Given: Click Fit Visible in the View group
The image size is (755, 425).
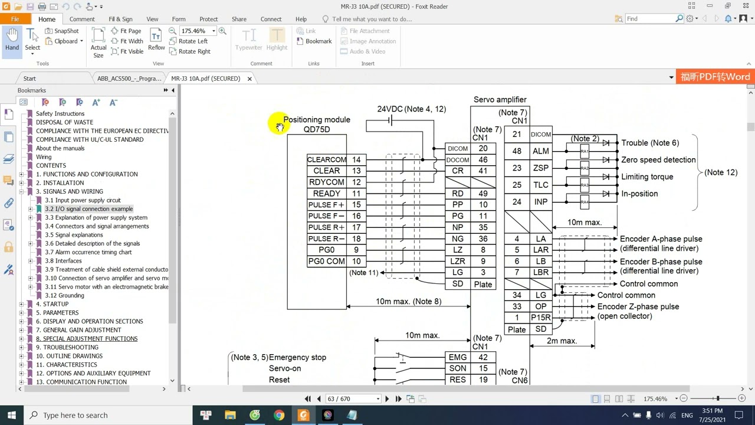Looking at the screenshot, I should tap(127, 51).
